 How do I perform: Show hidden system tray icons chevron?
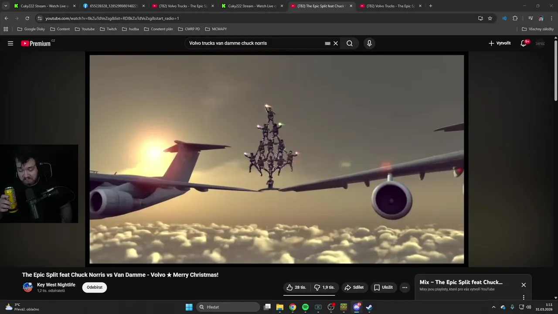[x=493, y=307]
